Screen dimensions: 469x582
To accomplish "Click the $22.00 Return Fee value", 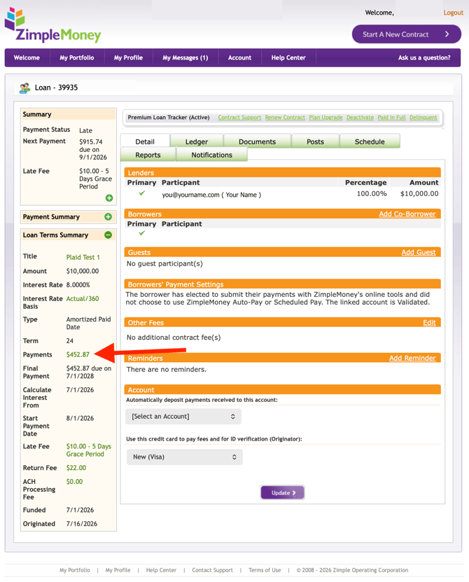I will pos(76,468).
